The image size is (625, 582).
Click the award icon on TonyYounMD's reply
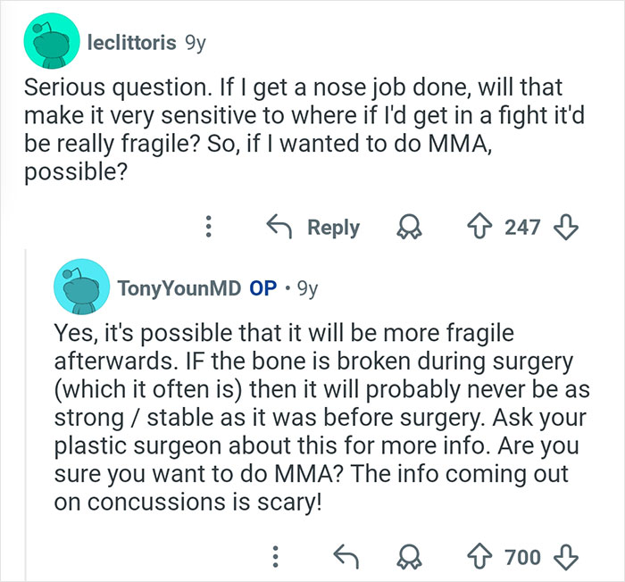(412, 557)
